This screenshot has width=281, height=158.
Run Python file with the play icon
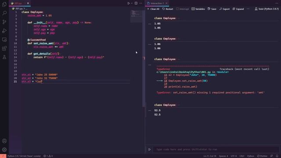tap(129, 3)
